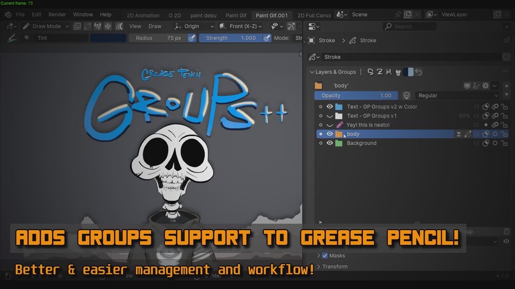Show the Yay! this is neato! layer
This screenshot has height=289, width=515.
(330, 125)
